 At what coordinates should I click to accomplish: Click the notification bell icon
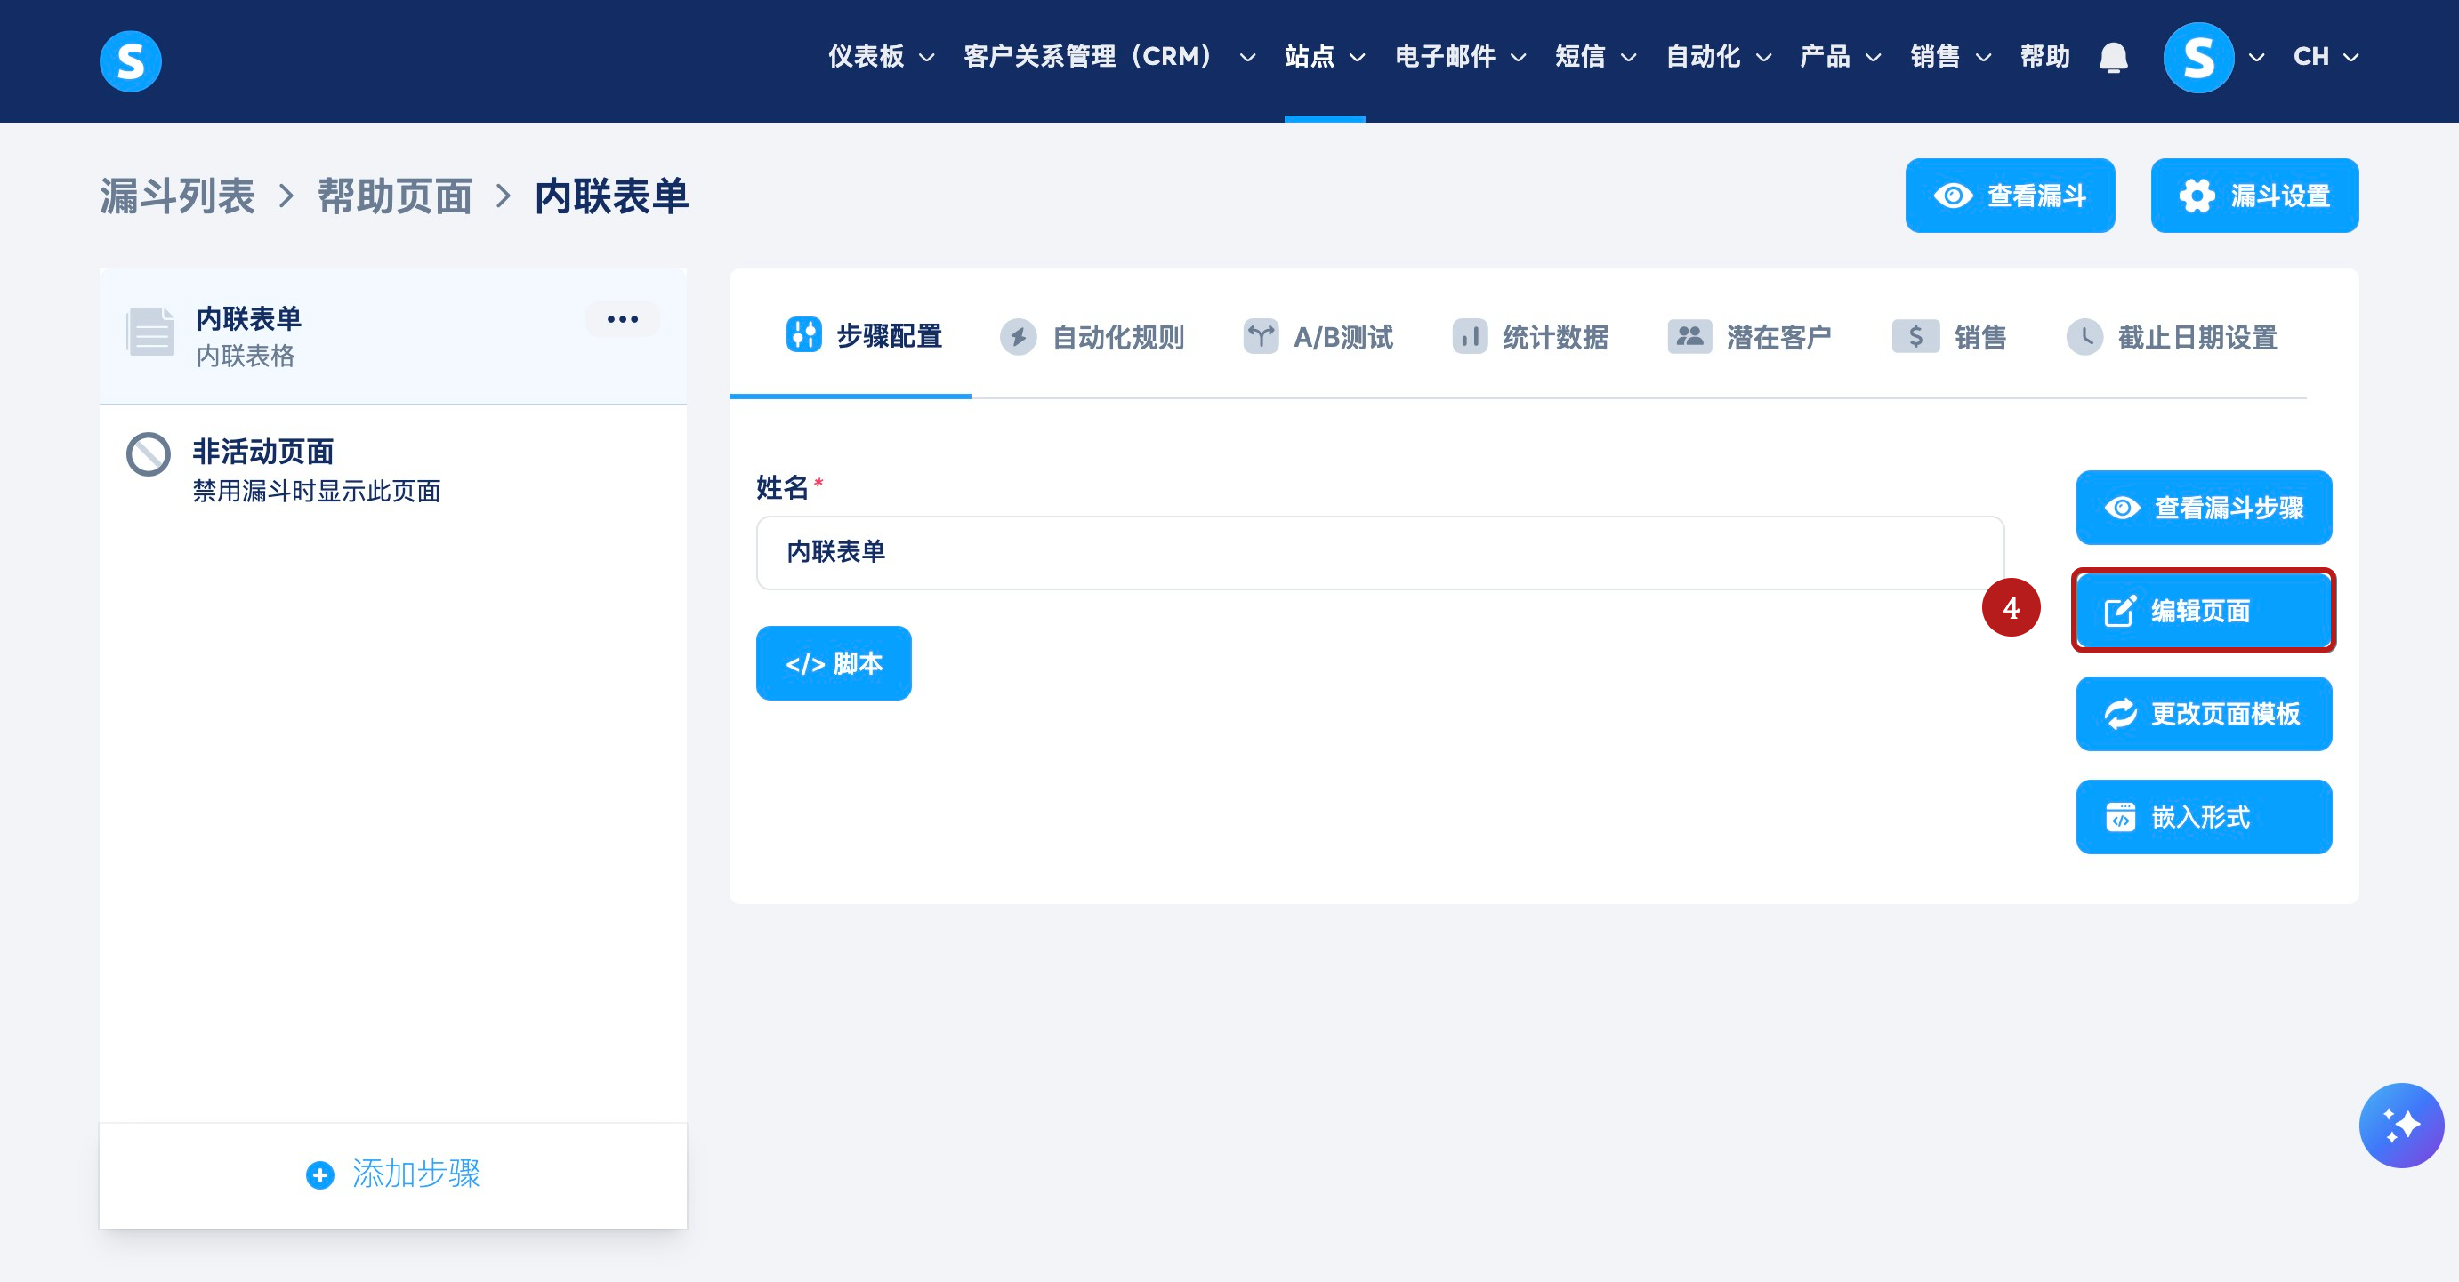pos(2114,58)
